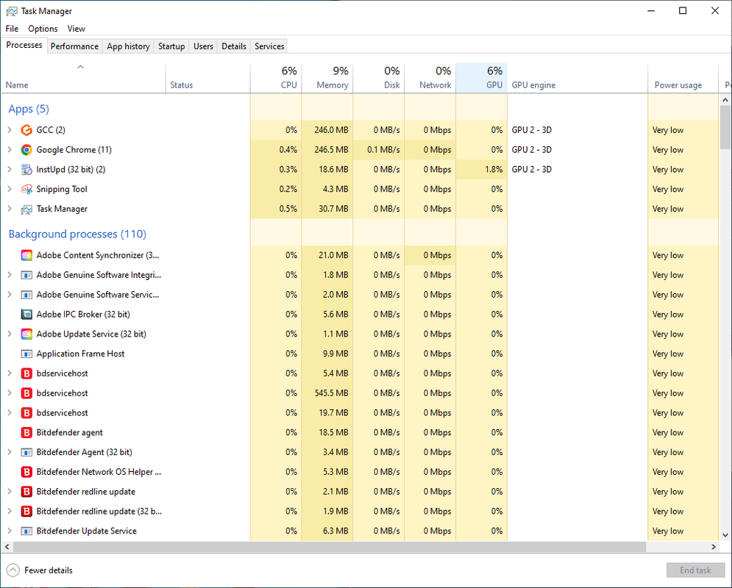
Task: Open the File menu
Action: pos(12,29)
